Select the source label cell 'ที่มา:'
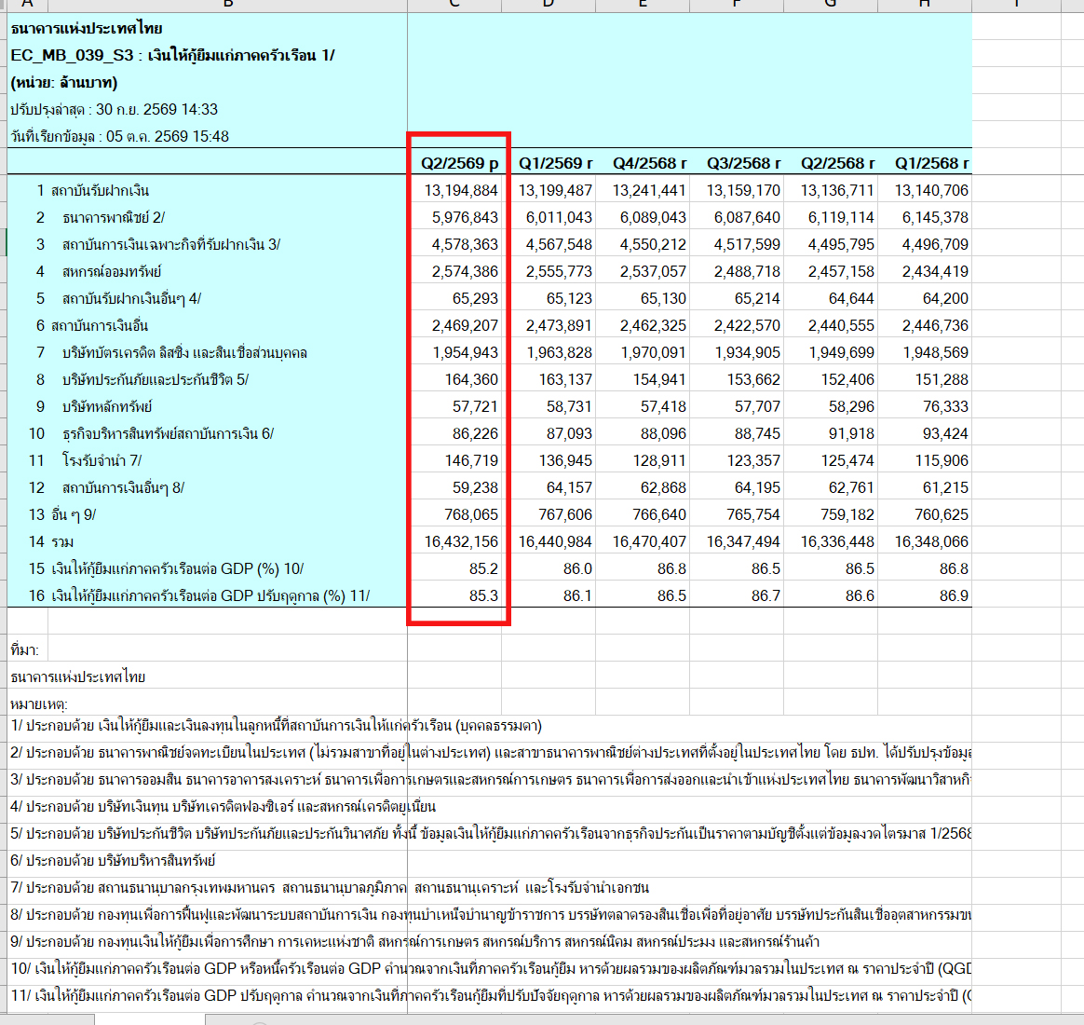 [25, 650]
